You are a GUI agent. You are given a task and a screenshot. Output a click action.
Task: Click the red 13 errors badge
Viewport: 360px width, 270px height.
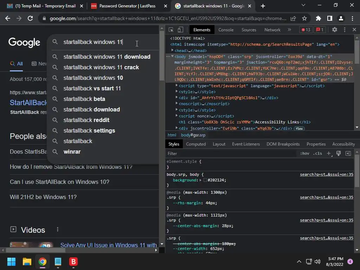point(306,30)
